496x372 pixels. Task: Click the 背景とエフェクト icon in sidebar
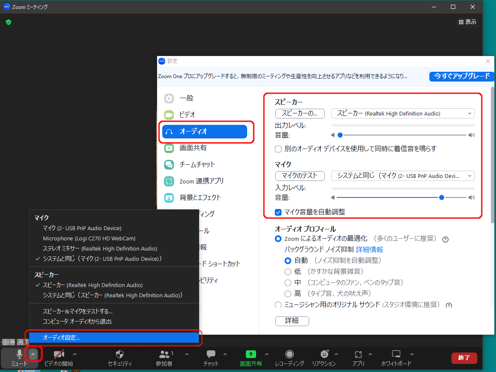click(x=169, y=198)
